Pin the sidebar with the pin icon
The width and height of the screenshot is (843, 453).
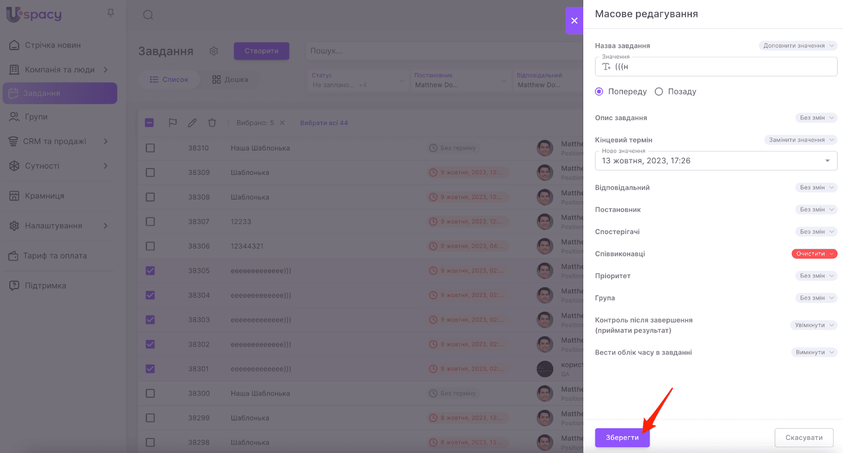(x=111, y=13)
